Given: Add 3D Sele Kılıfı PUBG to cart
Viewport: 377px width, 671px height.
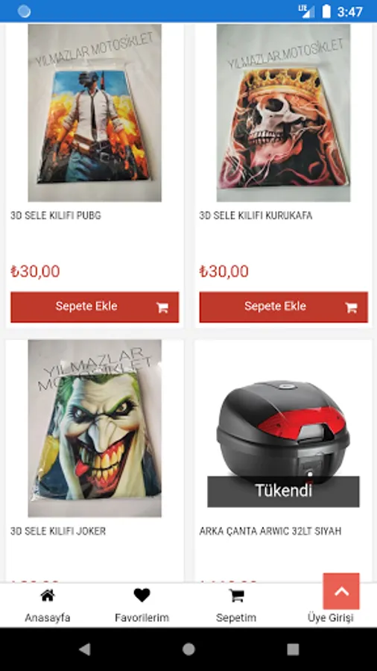Looking at the screenshot, I should tap(95, 307).
